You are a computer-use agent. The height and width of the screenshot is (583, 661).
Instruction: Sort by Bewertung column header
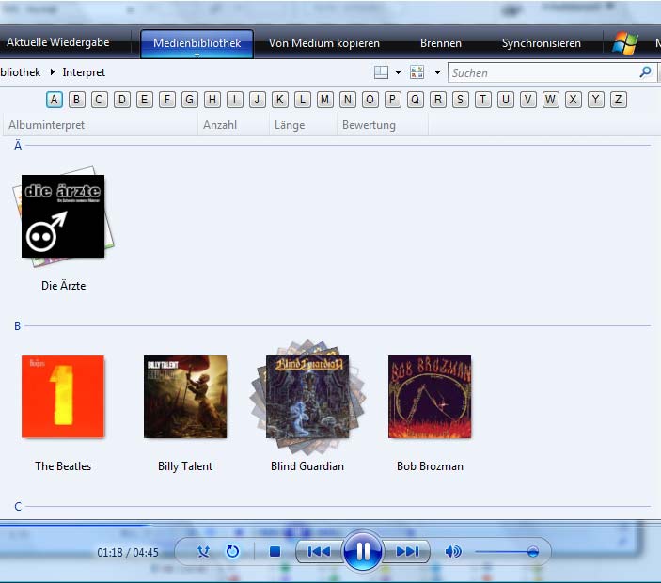383,125
